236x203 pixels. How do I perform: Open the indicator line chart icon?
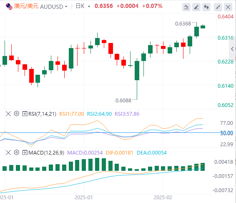pos(186,7)
